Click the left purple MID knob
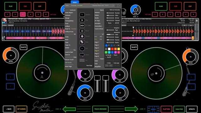This screenshot has width=201, height=113. (x=85, y=74)
